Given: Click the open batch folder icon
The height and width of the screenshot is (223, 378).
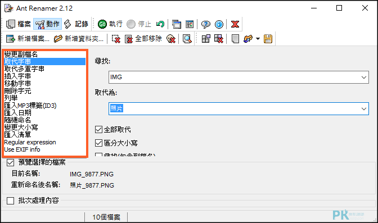Looking at the screenshot, I should pos(248,39).
